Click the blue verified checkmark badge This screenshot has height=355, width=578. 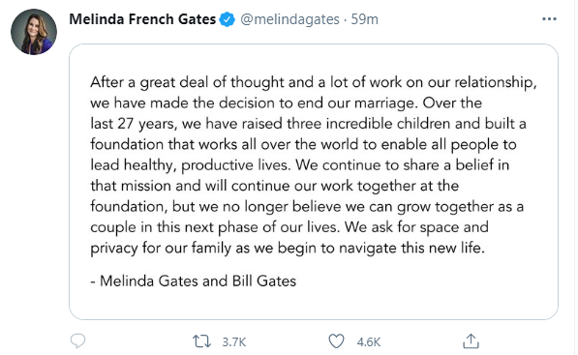pos(228,19)
